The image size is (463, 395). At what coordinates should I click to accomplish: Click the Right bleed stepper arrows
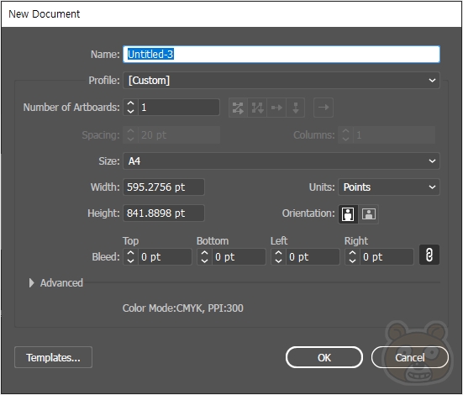(352, 256)
